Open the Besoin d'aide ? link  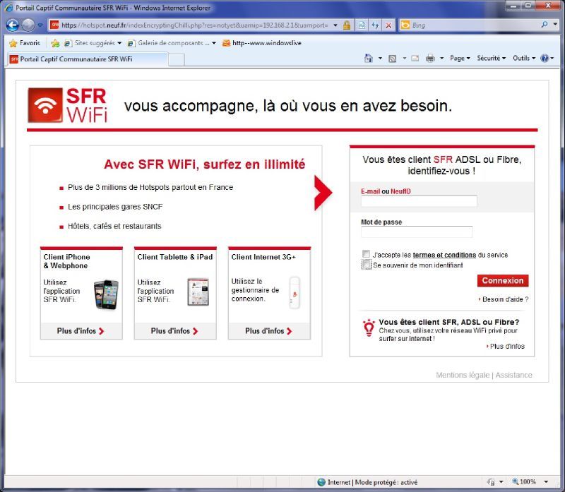coord(505,299)
